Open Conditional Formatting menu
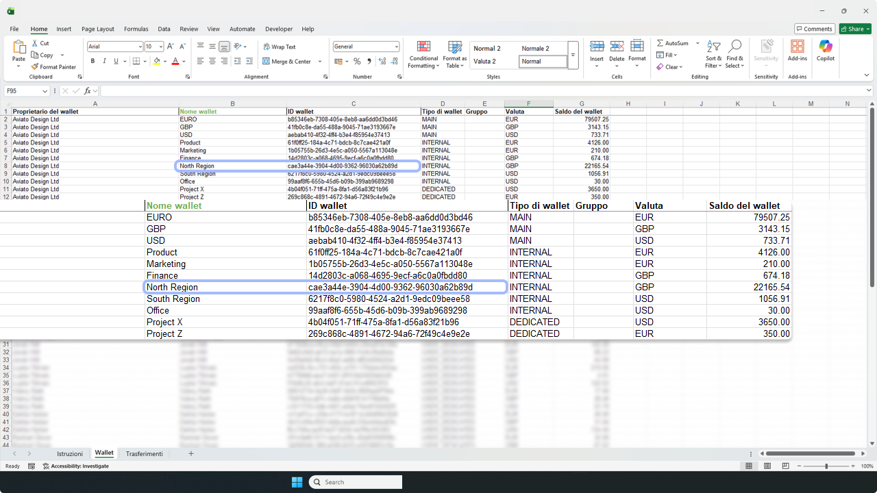 [423, 54]
